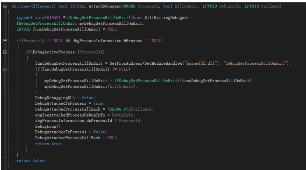This screenshot has height=170, width=306.
Task: Click the "kernel32.dll" string literal
Action: pos(200,63)
